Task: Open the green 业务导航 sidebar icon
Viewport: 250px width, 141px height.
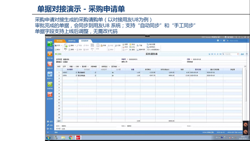Action: 50,43
